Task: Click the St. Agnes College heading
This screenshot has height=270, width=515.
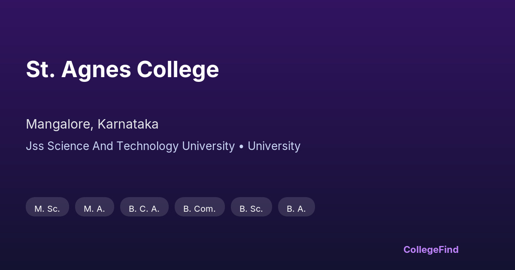Action: [122, 69]
